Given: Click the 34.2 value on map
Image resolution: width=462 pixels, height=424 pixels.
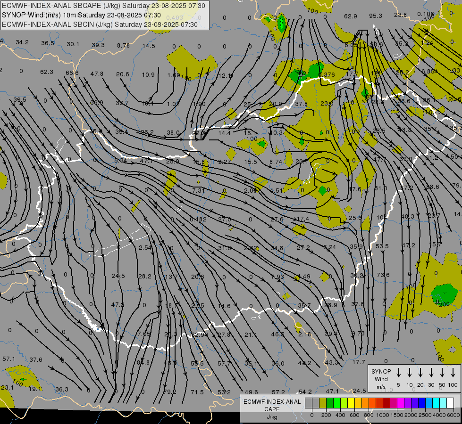Looking at the screenshot, I should pos(22,42).
